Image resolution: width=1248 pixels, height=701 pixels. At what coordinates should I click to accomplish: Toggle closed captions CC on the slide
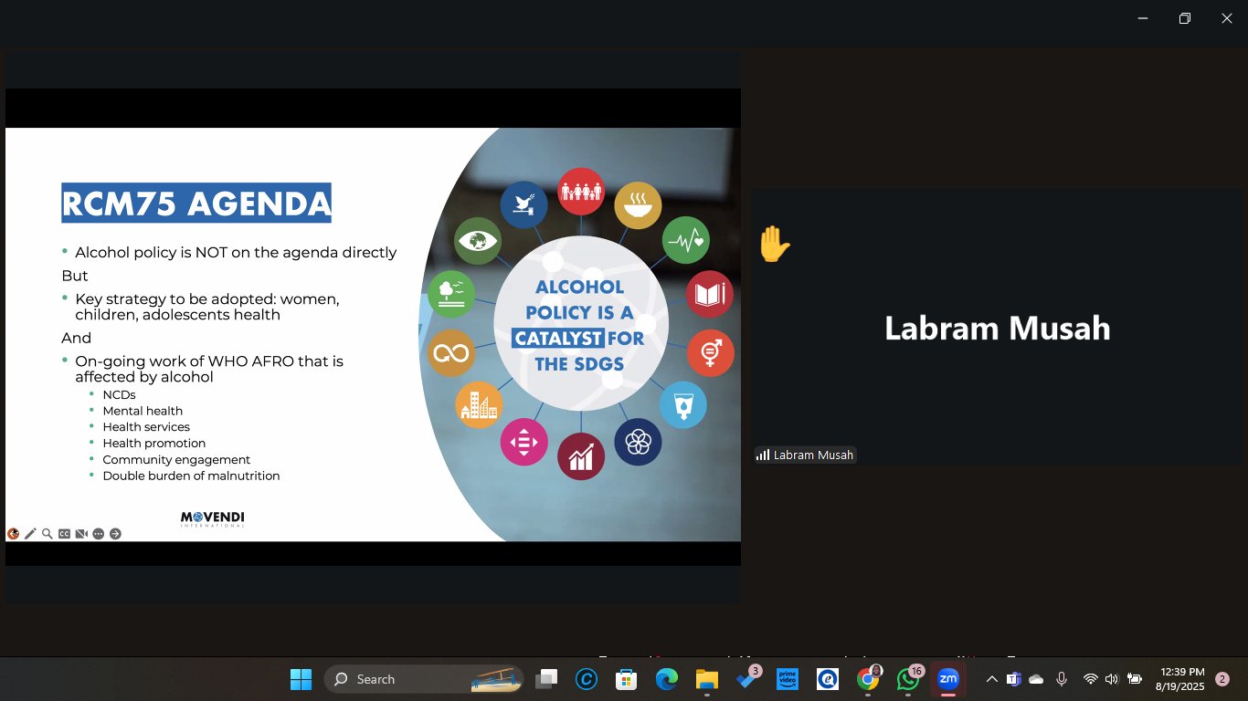(x=64, y=534)
